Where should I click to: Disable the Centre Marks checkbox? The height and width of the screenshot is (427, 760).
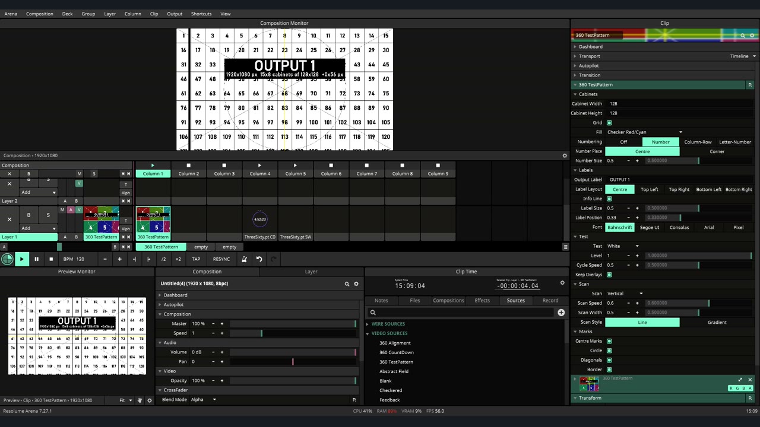point(609,341)
